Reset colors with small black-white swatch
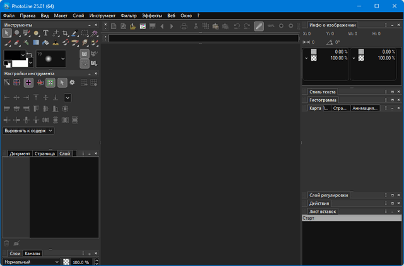Viewport: 404px width, 266px height. [7, 63]
